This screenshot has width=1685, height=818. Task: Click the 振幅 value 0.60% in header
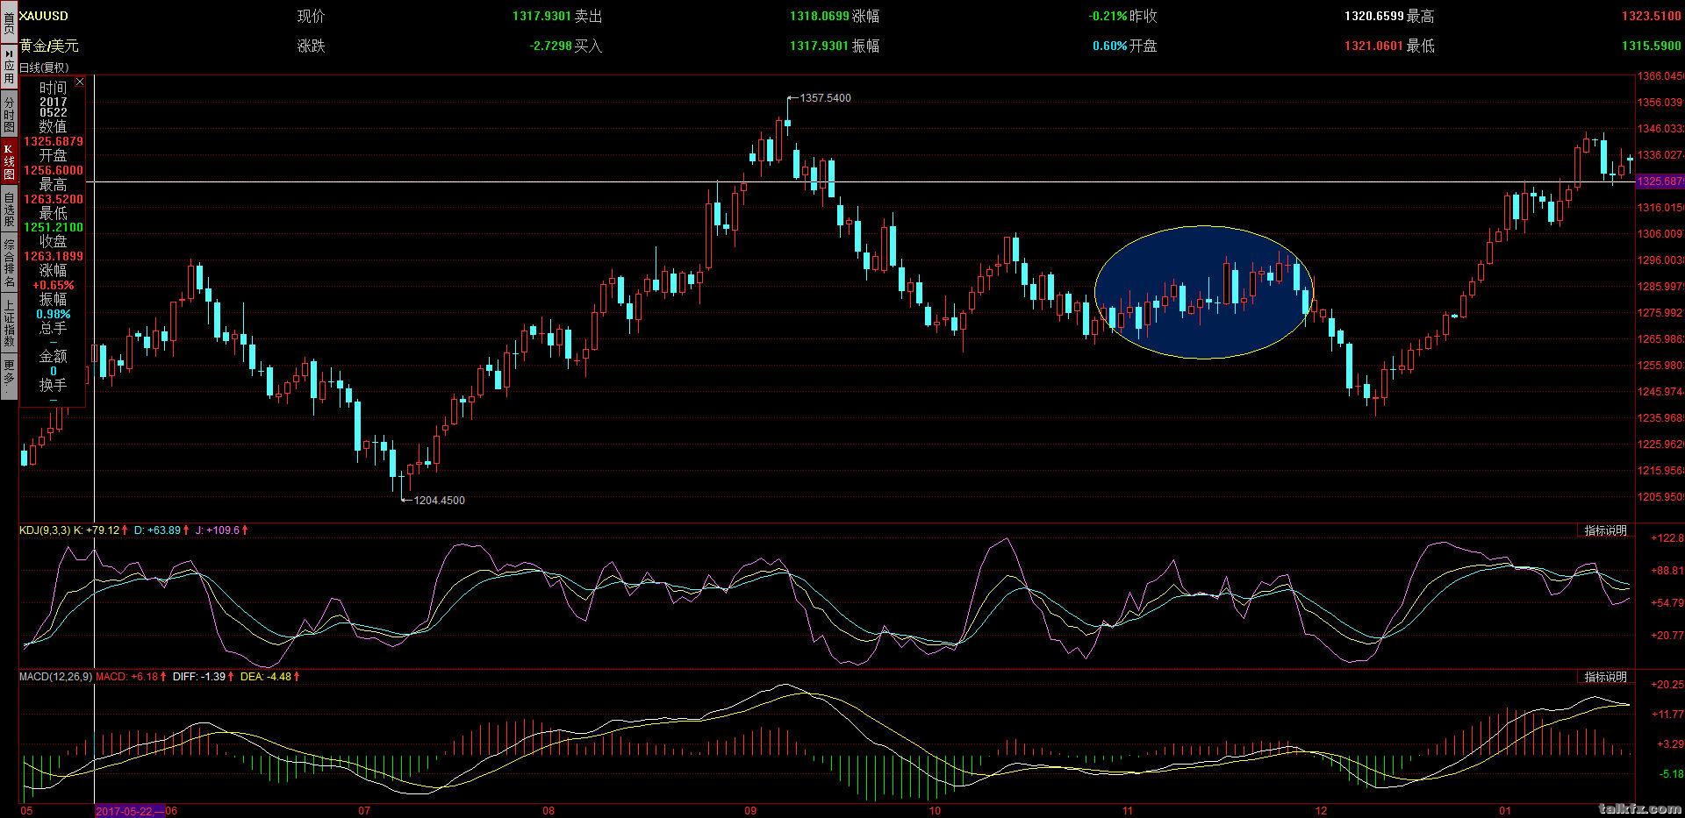click(1109, 46)
